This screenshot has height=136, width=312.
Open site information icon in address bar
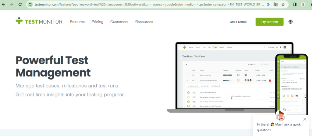[30, 4]
